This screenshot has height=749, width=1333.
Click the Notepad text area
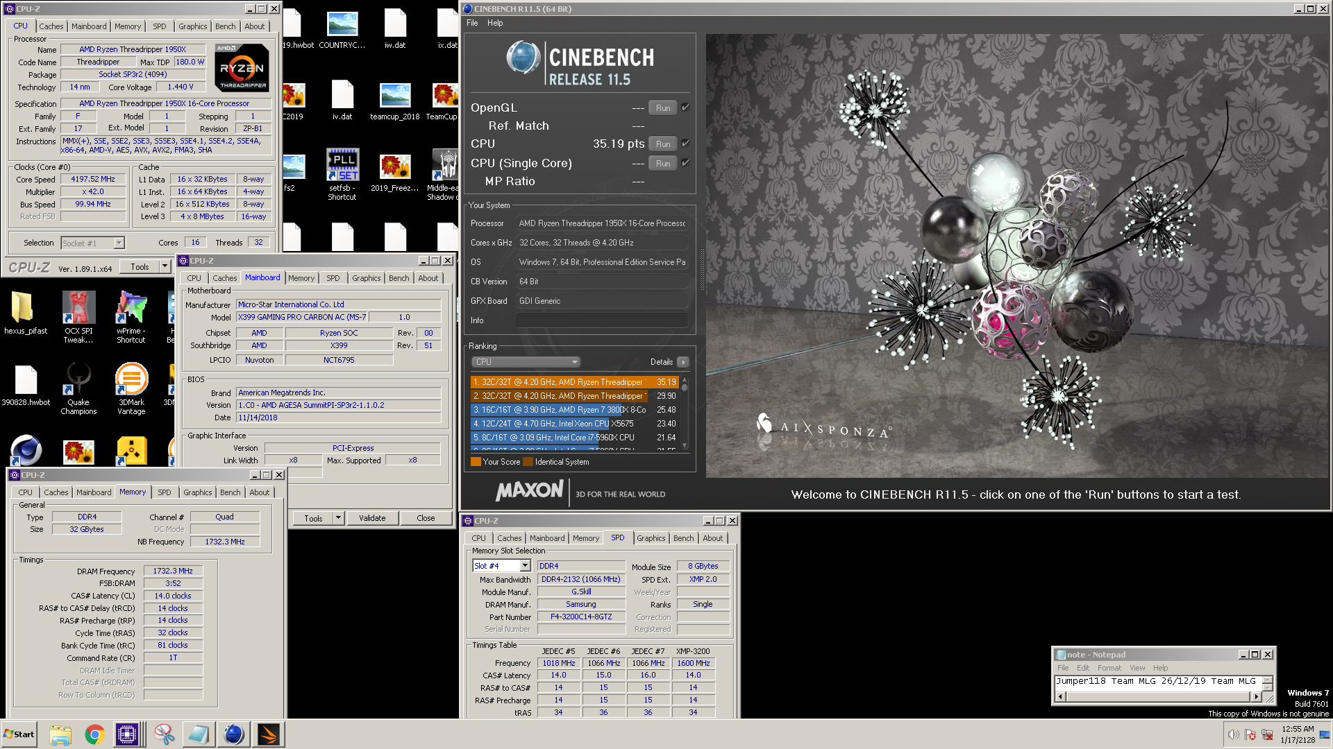pos(1157,682)
